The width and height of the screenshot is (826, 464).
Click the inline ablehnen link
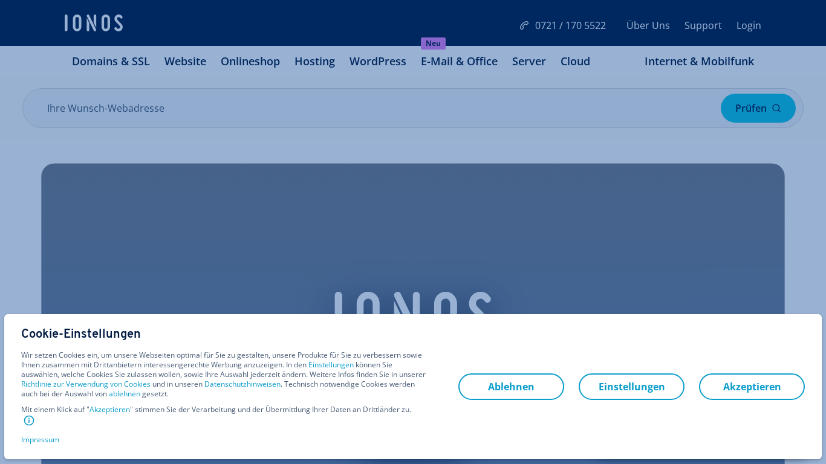pyautogui.click(x=125, y=394)
